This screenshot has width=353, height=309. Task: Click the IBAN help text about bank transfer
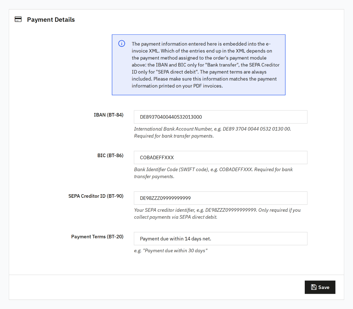213,132
